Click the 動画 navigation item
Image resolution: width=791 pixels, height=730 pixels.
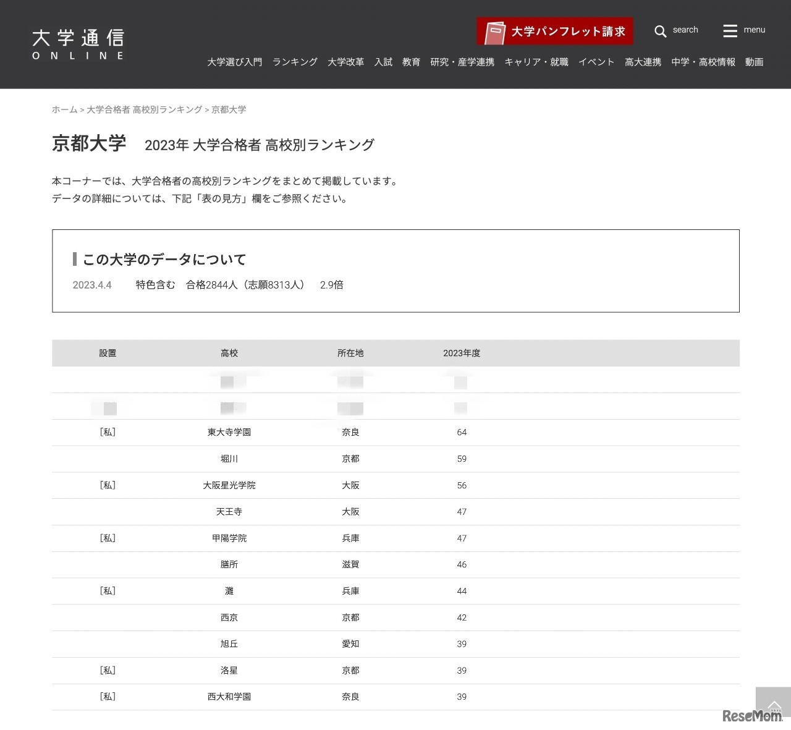754,62
